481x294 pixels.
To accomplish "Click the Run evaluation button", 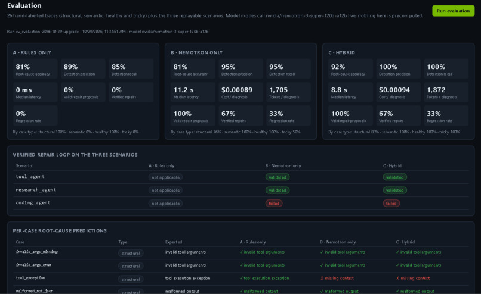I will point(453,11).
